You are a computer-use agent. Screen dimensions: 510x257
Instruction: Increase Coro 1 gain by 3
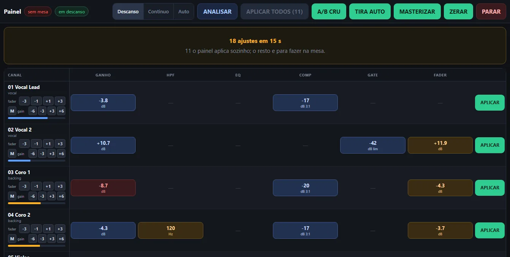coord(52,196)
